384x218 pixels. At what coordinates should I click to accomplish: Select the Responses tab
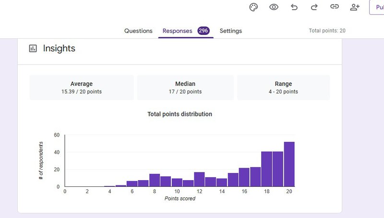click(177, 31)
